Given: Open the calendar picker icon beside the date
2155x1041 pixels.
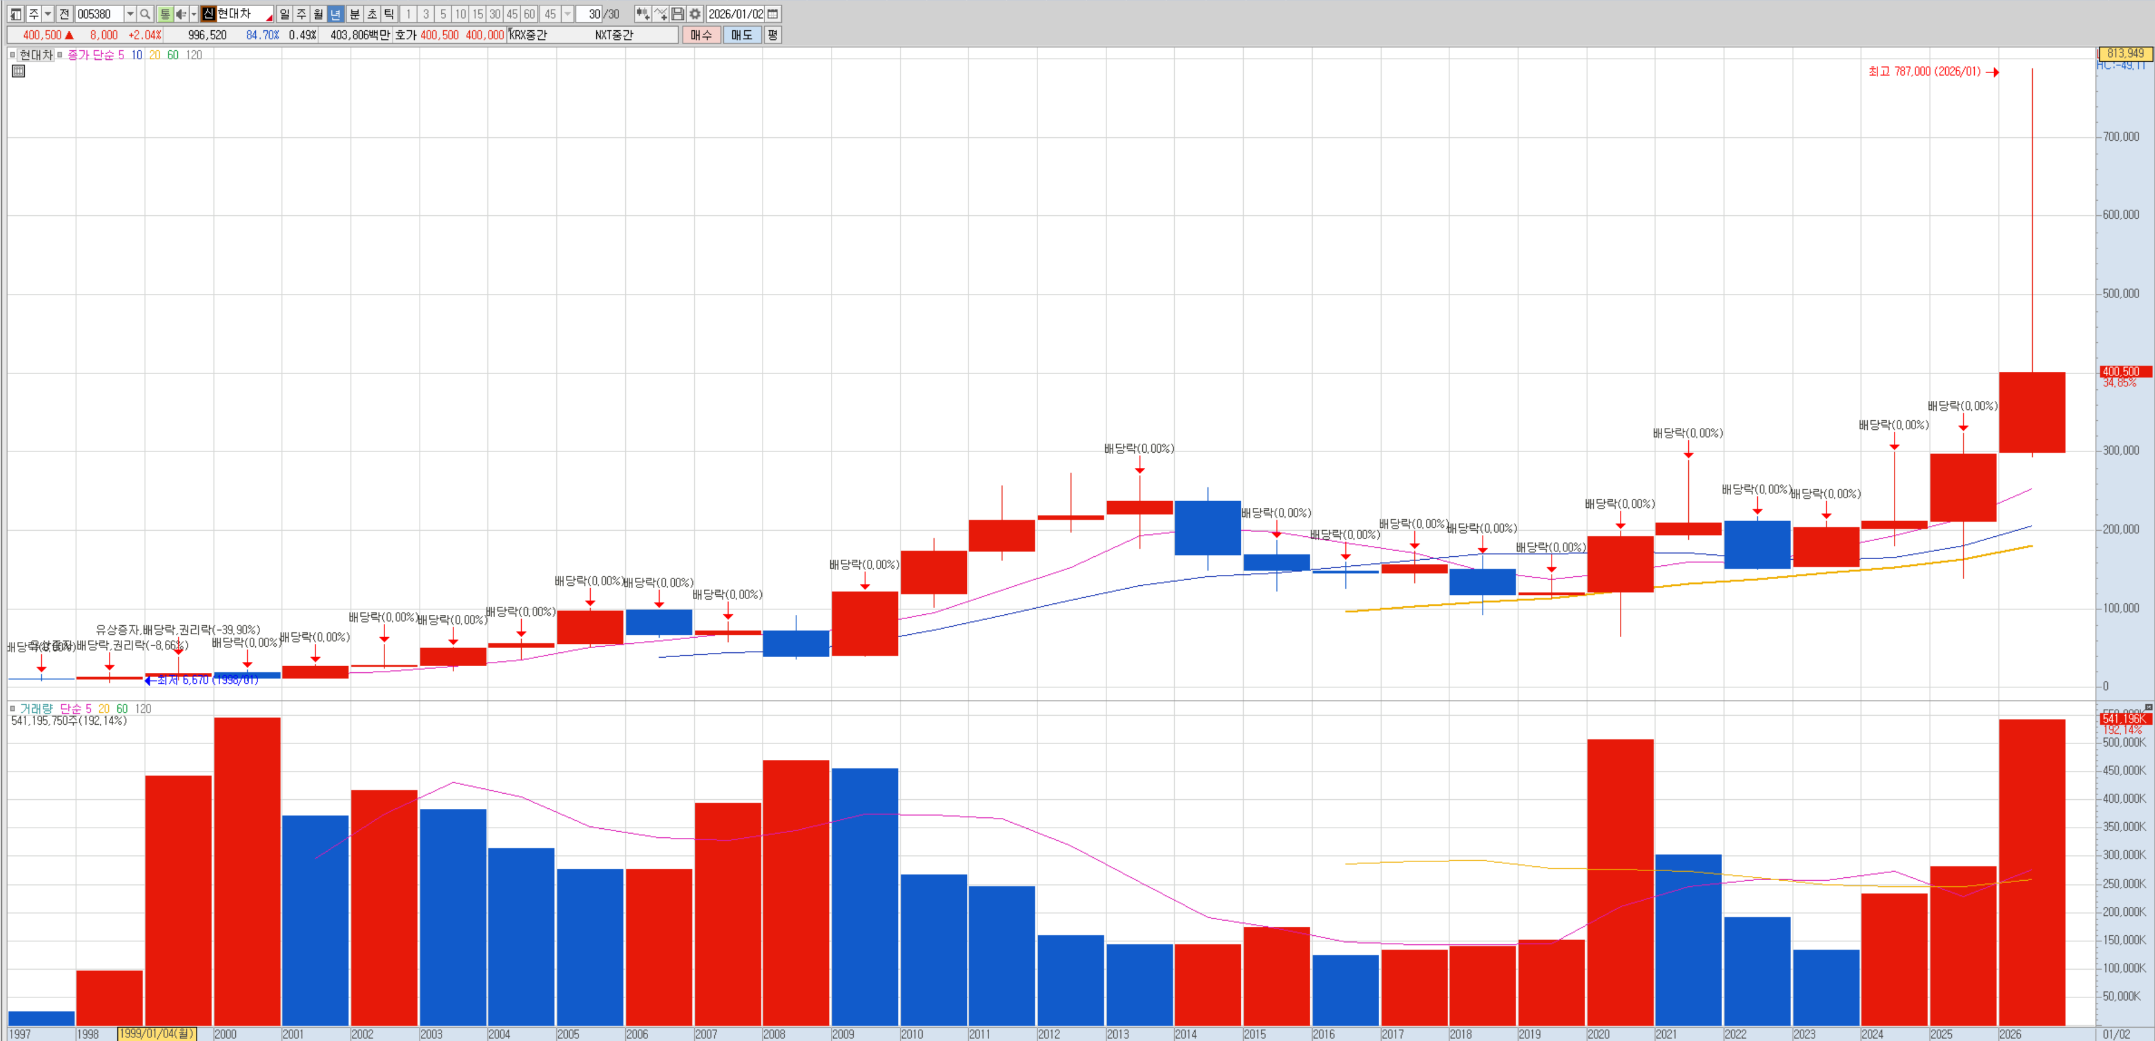Looking at the screenshot, I should pos(773,13).
